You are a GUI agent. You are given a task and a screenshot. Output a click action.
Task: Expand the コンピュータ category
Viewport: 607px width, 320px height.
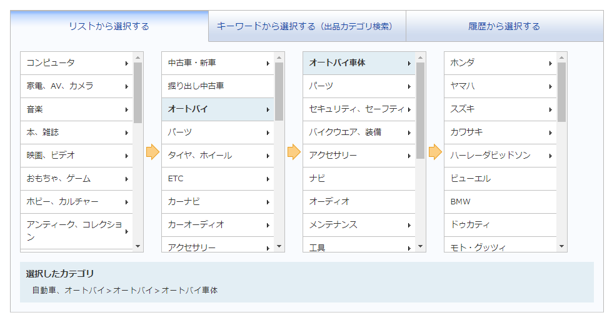click(x=77, y=63)
